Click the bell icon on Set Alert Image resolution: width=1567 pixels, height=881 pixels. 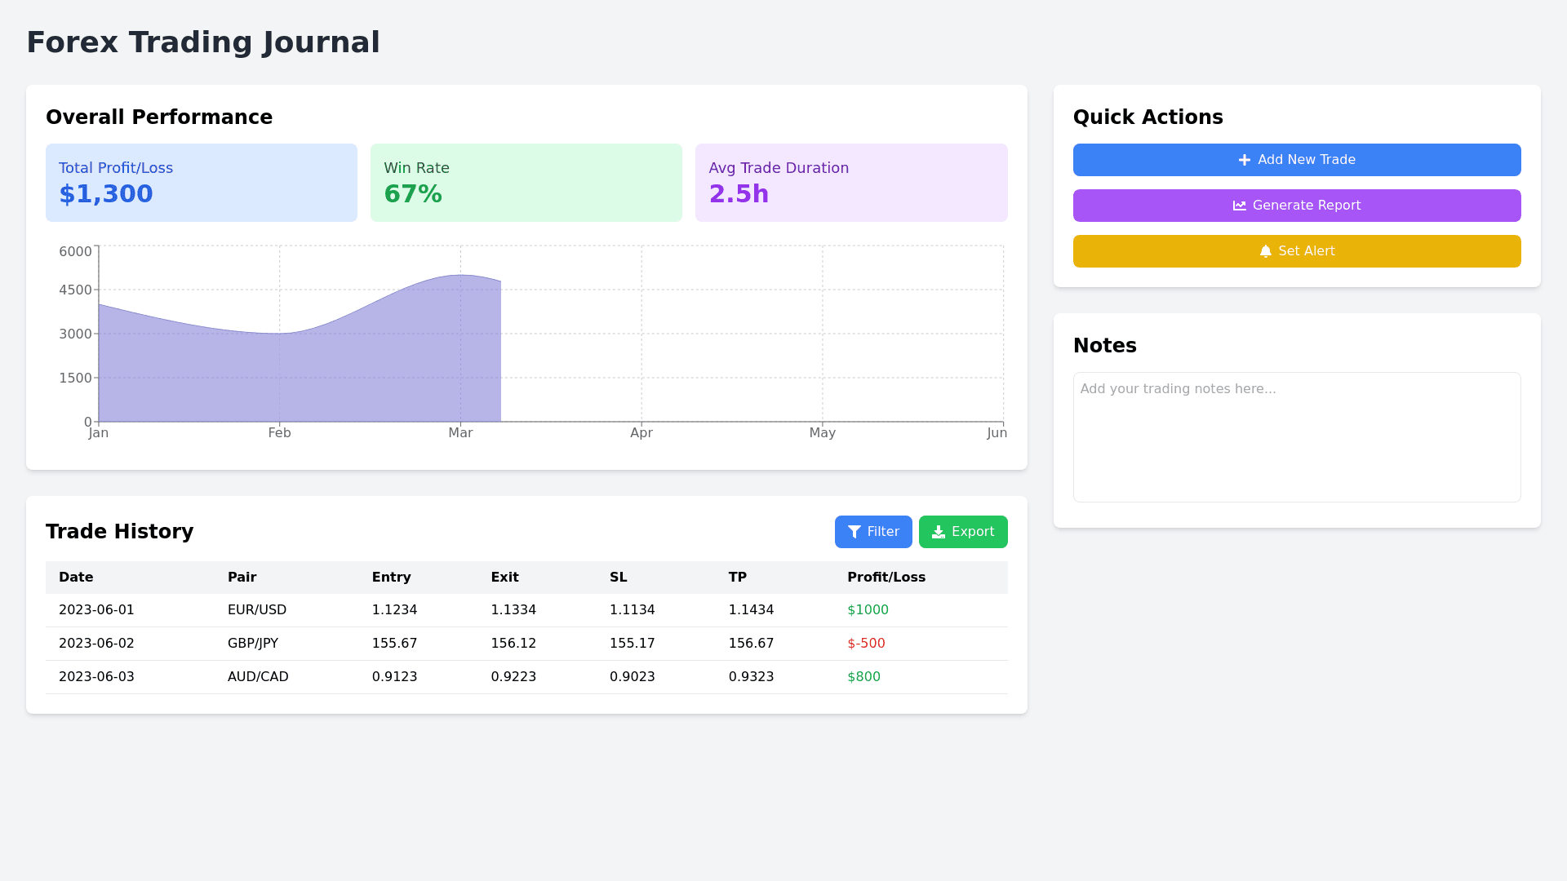(1265, 252)
